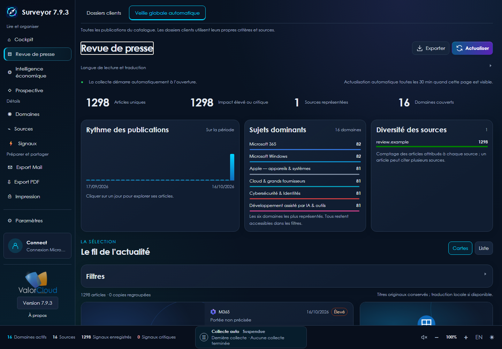The height and width of the screenshot is (349, 502).
Task: Toggle the Collecte auto pause control
Action: pos(204,337)
